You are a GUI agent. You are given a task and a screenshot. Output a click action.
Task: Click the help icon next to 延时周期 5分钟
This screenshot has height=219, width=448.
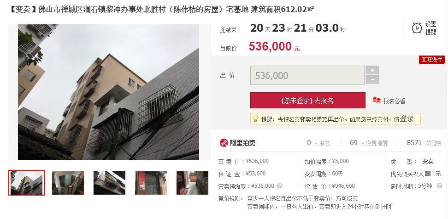pos(439,186)
